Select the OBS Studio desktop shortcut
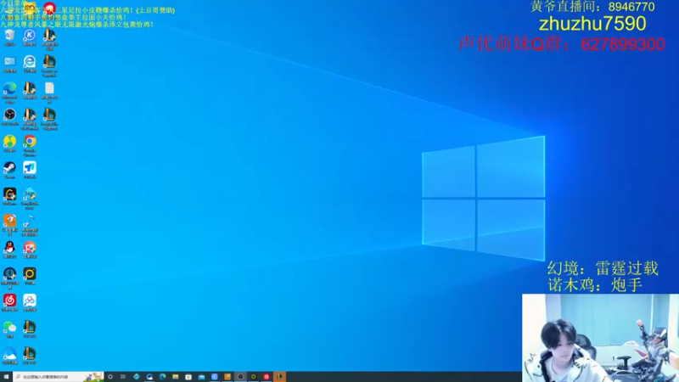The image size is (679, 382). pyautogui.click(x=9, y=116)
